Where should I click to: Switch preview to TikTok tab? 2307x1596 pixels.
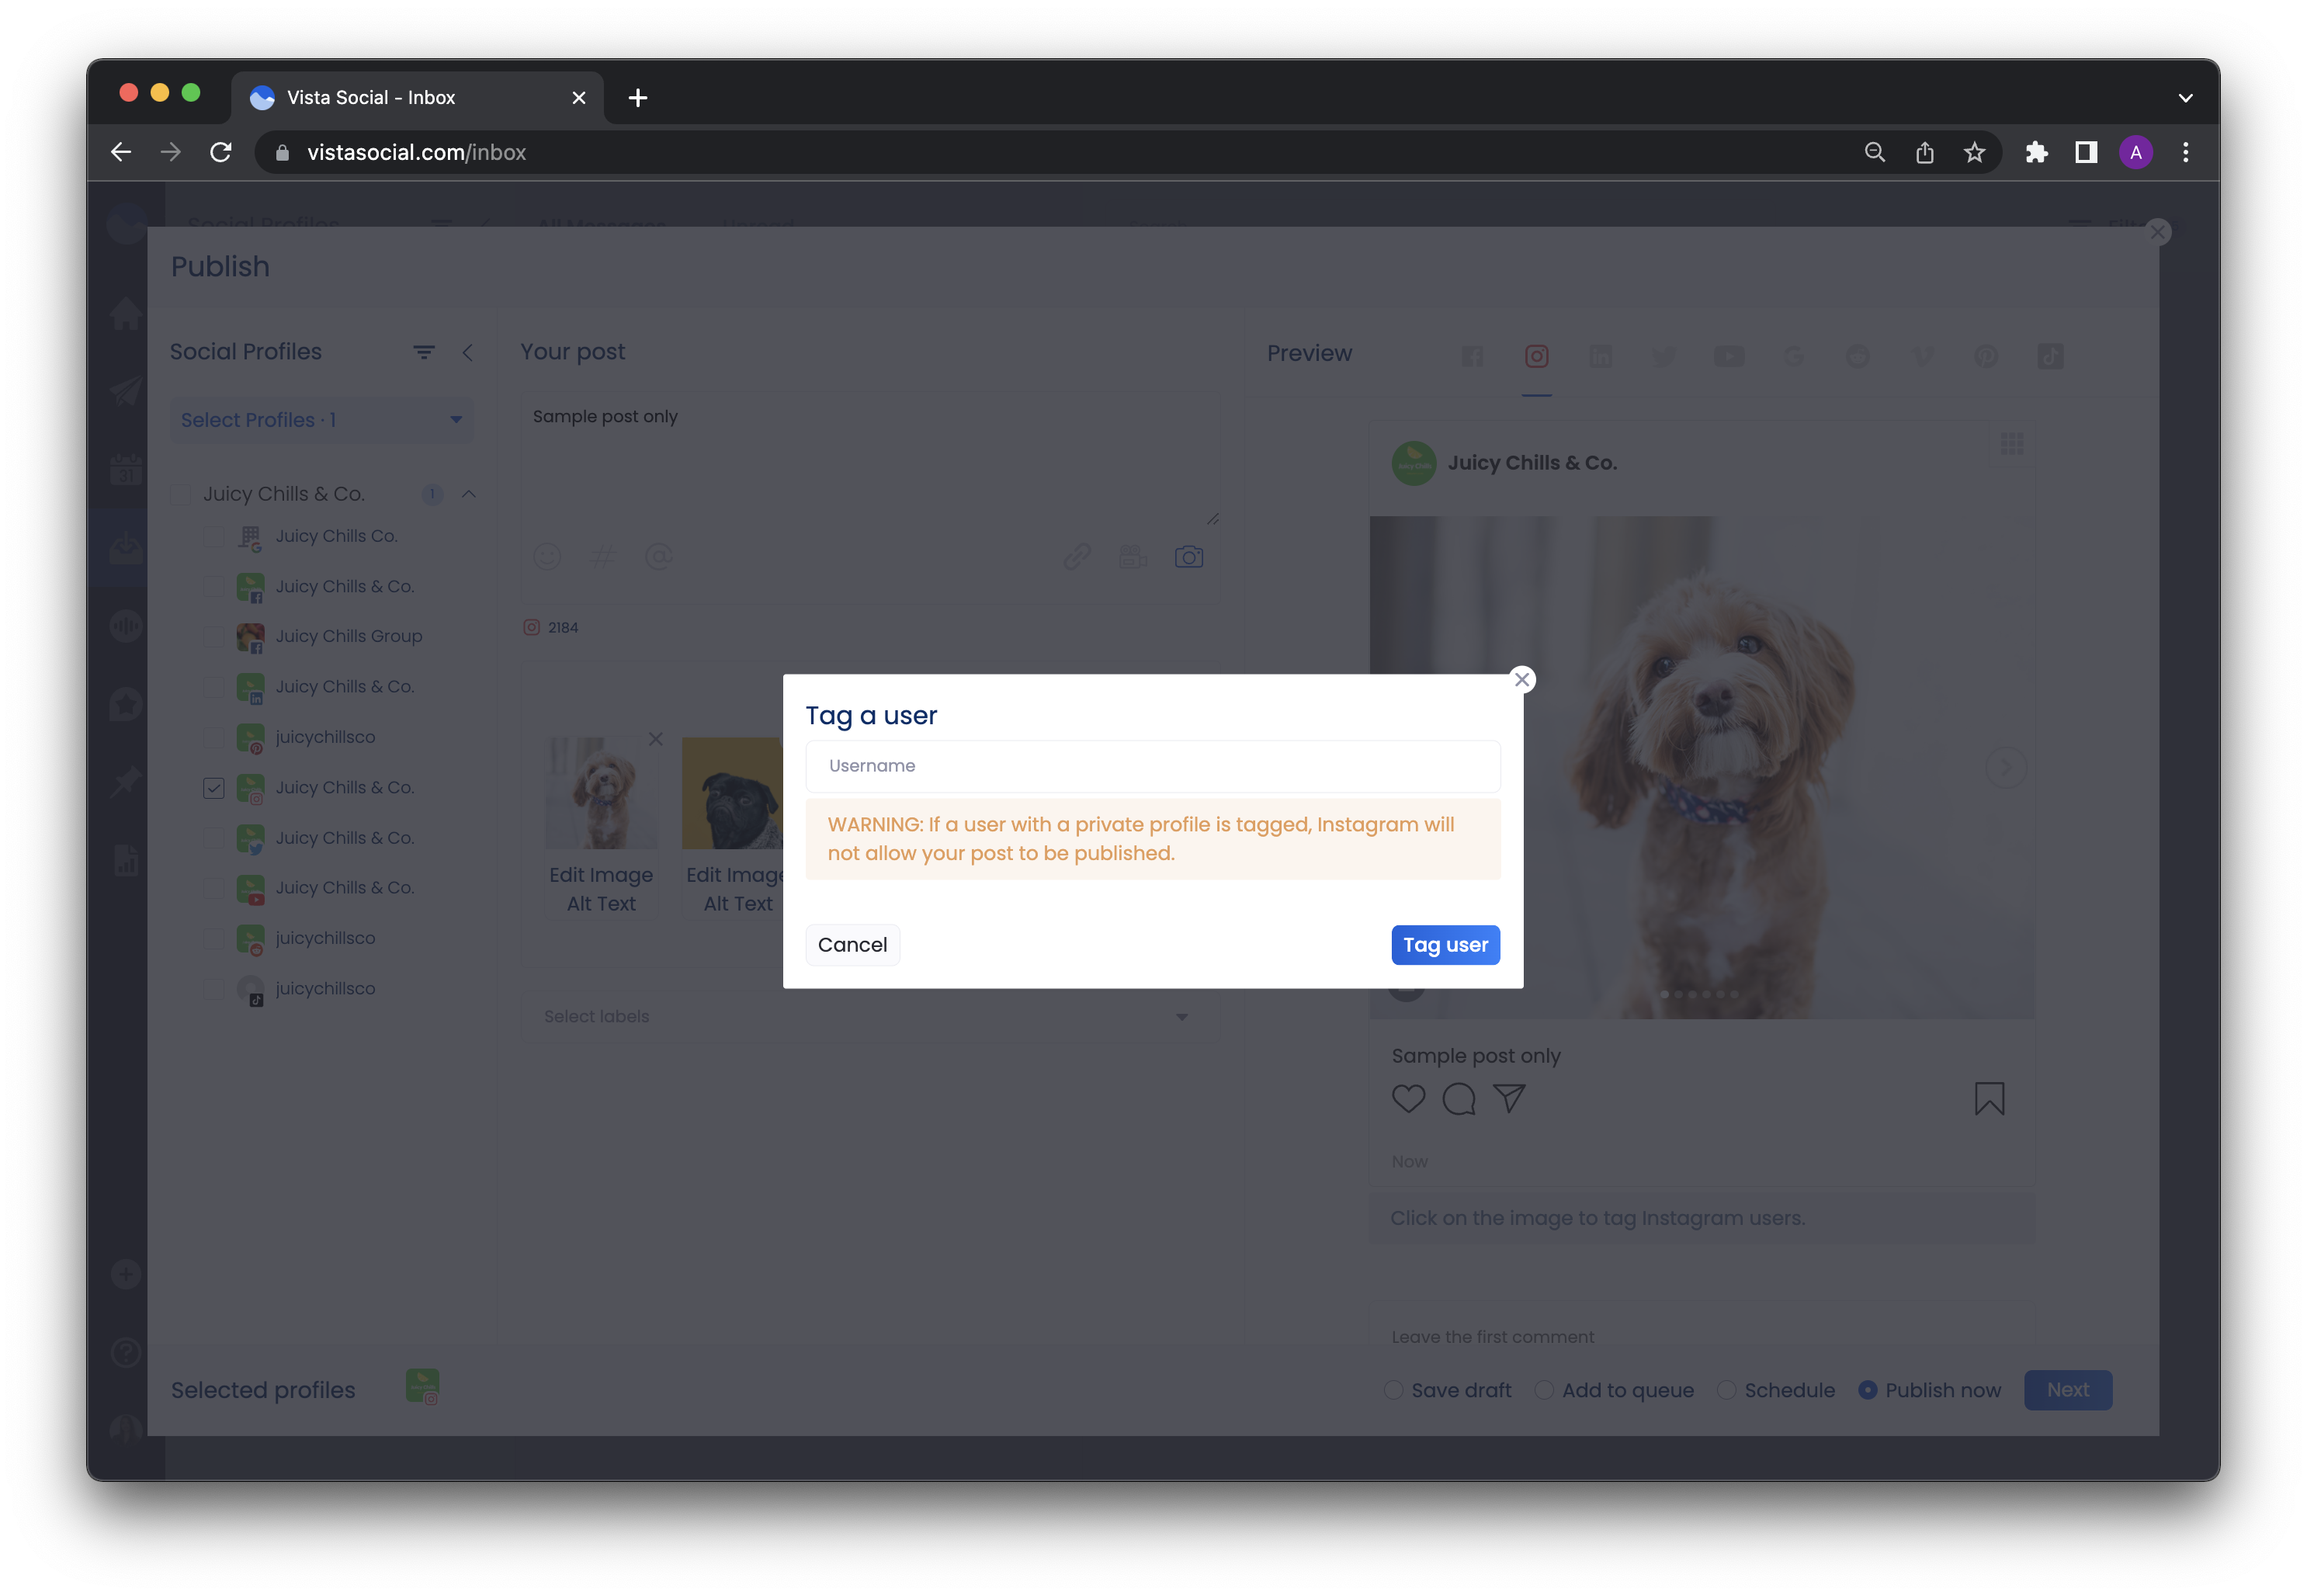(2050, 356)
